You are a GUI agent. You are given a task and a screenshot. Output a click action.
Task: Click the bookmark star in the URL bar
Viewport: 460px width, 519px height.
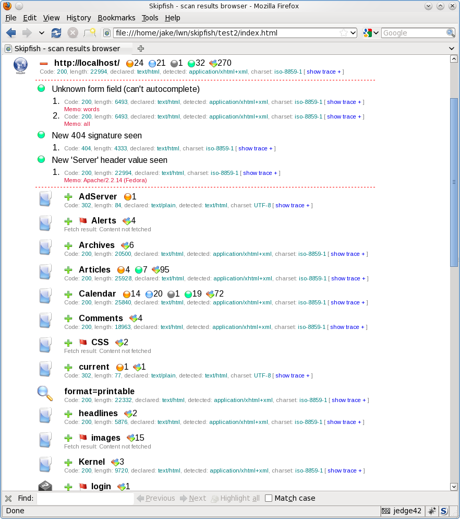(344, 33)
